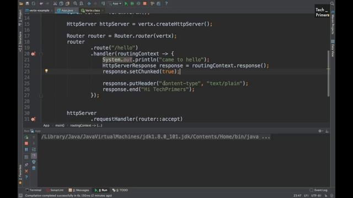Close the Run tab with red X

(x=26, y=171)
